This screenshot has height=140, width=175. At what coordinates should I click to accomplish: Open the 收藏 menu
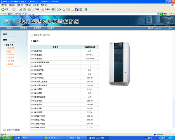[x=28, y=5]
